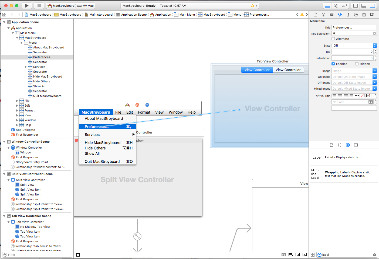Open the Mixed Image dropdown arrow
Screen dimensions: 379x259
[x=375, y=88]
